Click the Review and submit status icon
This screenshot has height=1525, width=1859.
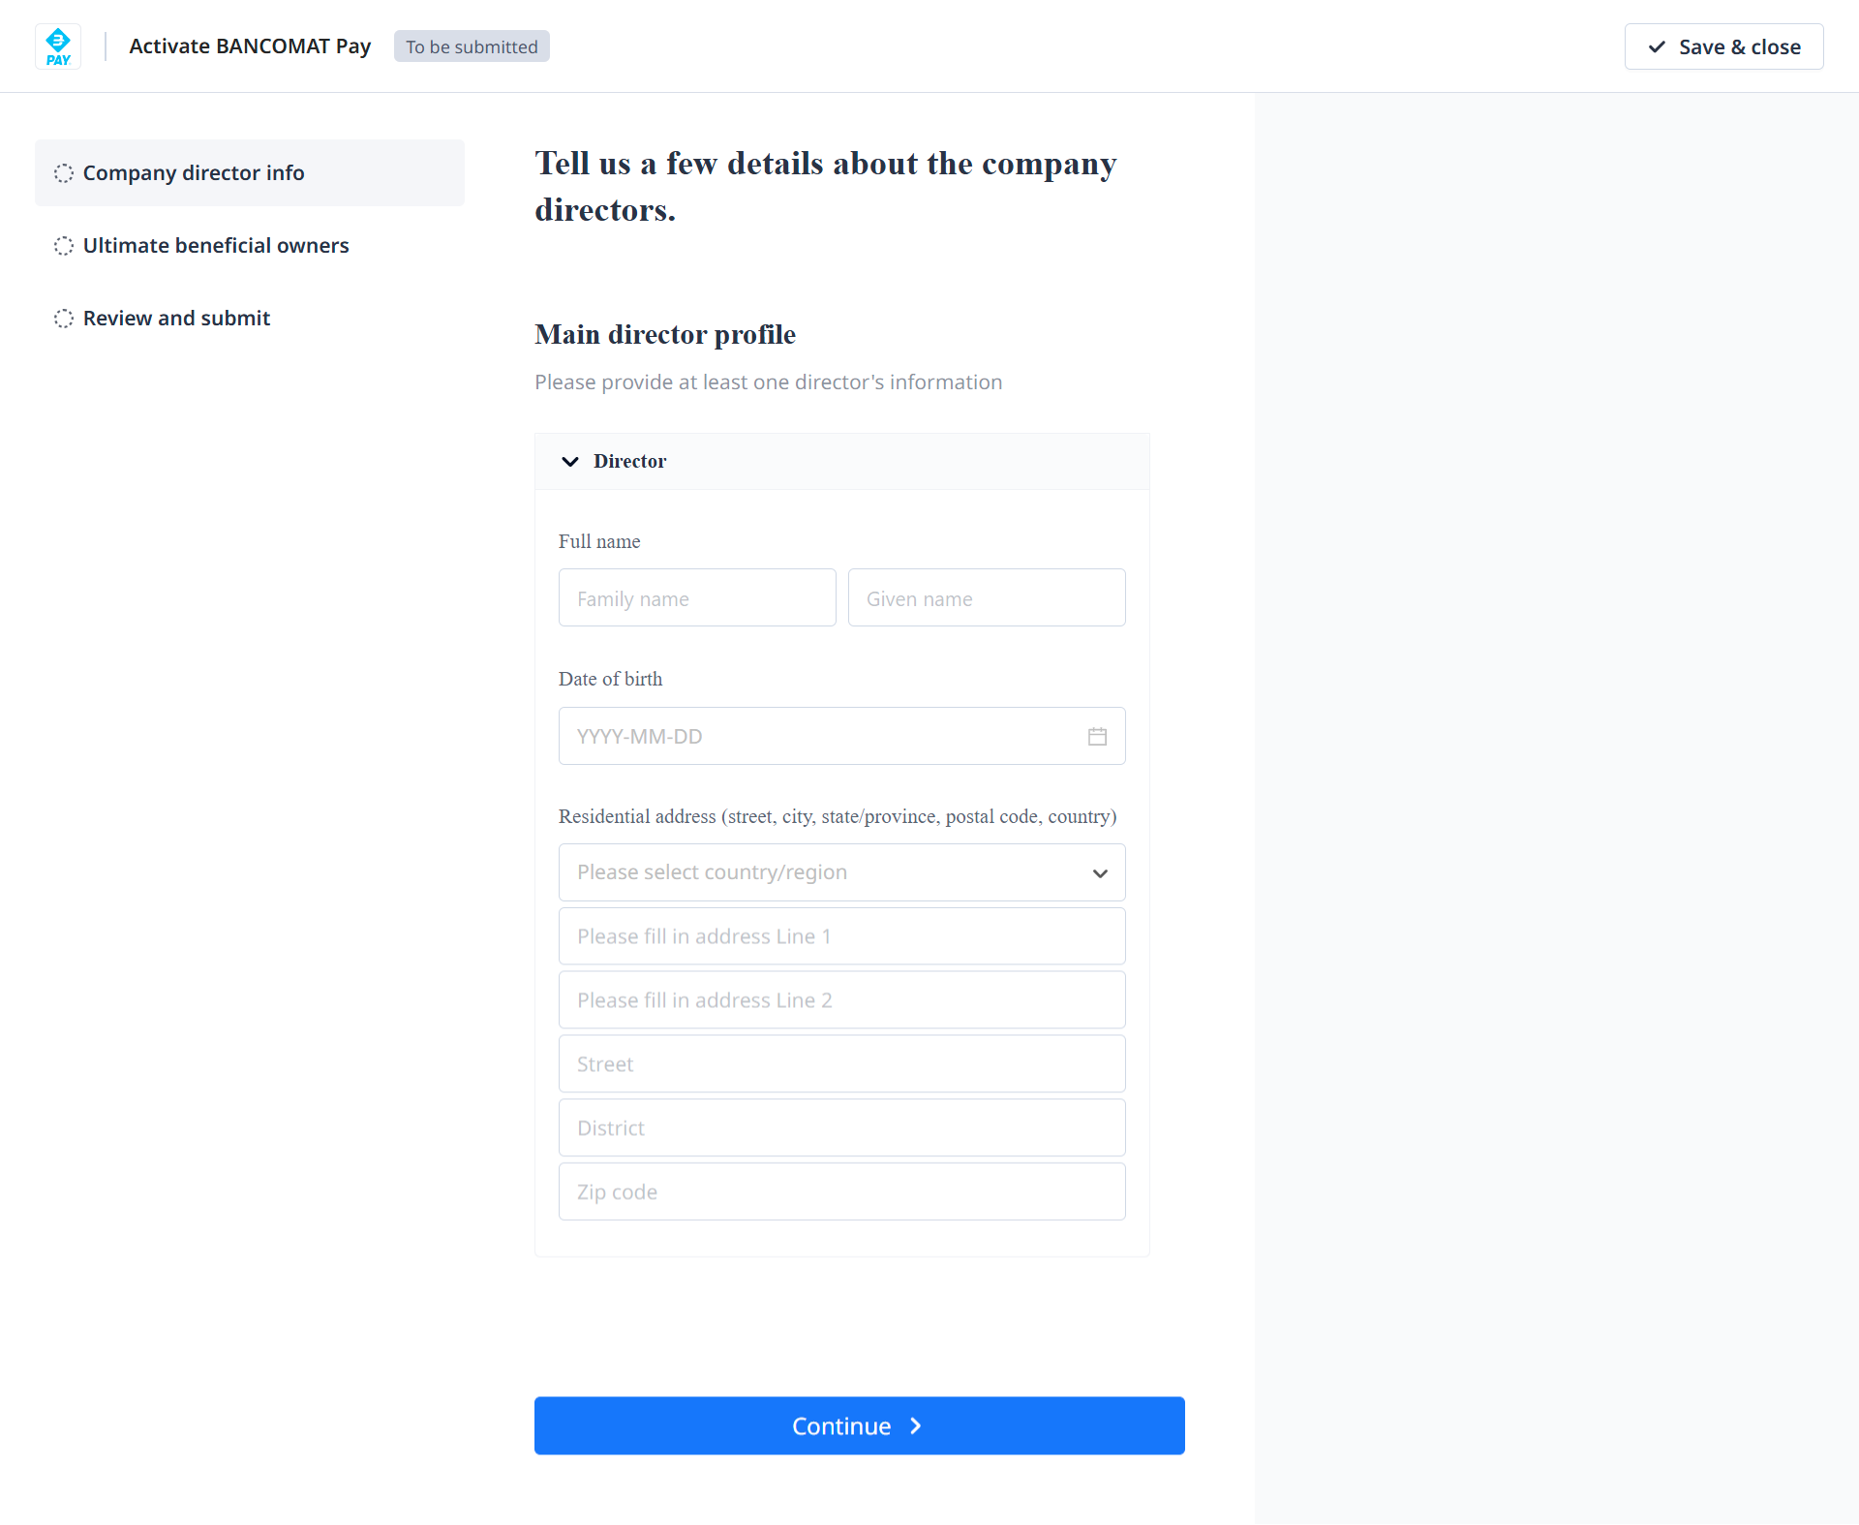point(64,319)
